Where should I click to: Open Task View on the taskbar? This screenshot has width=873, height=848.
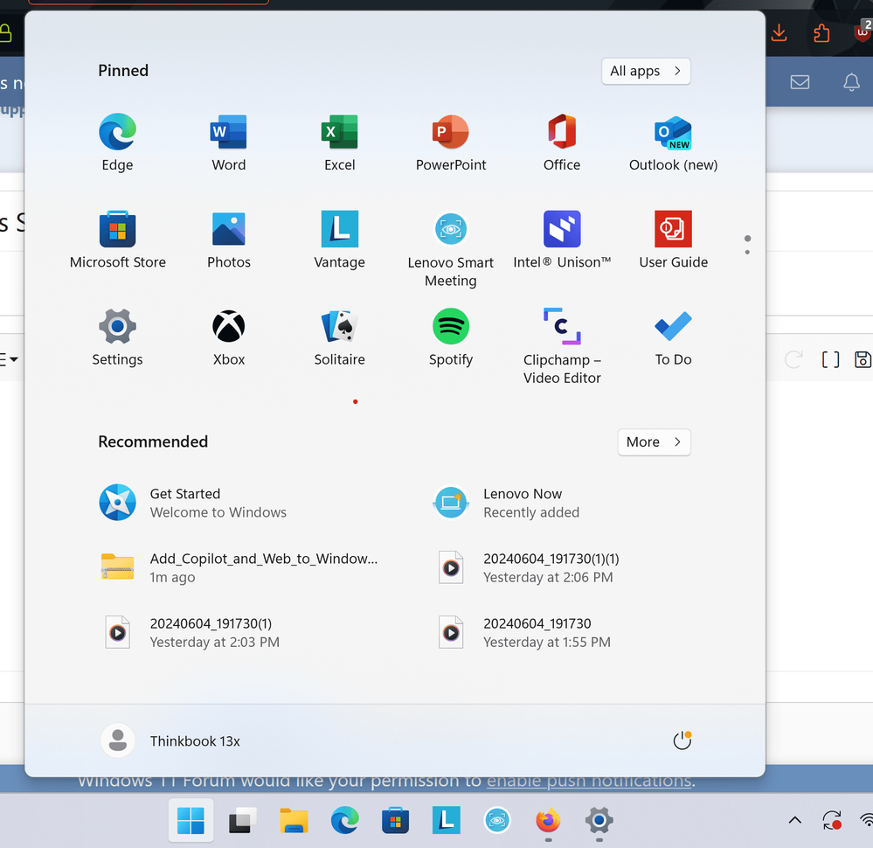point(242,821)
